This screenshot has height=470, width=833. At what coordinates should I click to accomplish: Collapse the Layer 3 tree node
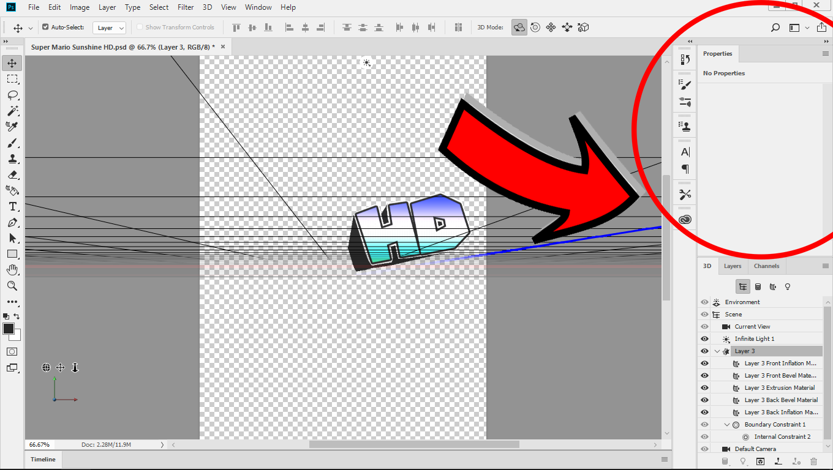[x=717, y=351]
